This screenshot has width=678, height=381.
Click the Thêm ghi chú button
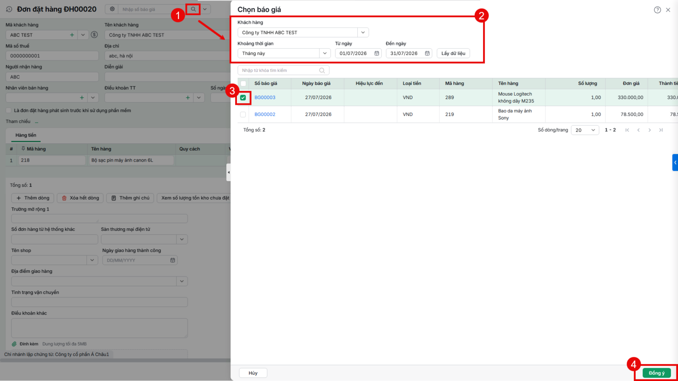130,198
